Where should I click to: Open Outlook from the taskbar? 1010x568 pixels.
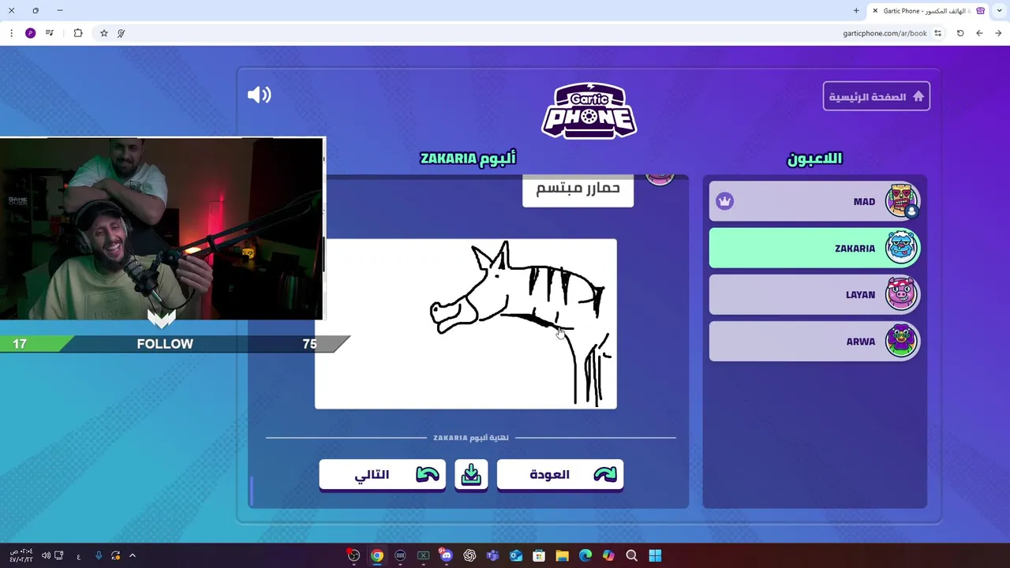[516, 555]
